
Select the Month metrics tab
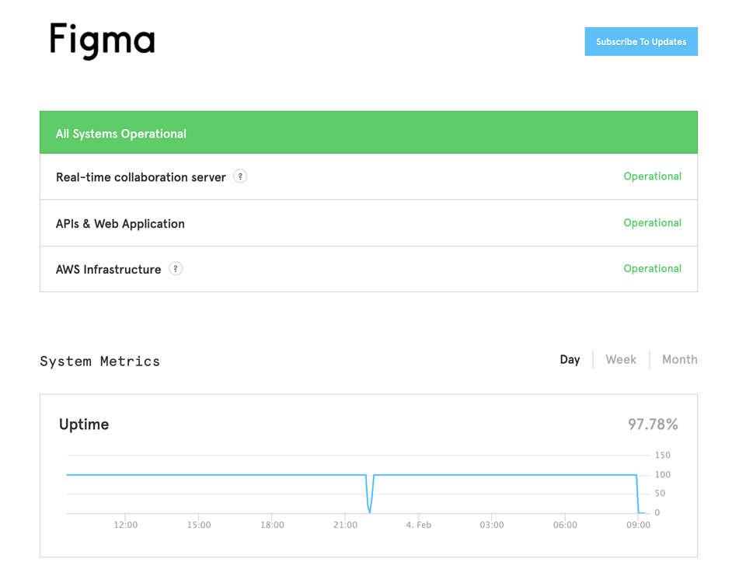679,360
